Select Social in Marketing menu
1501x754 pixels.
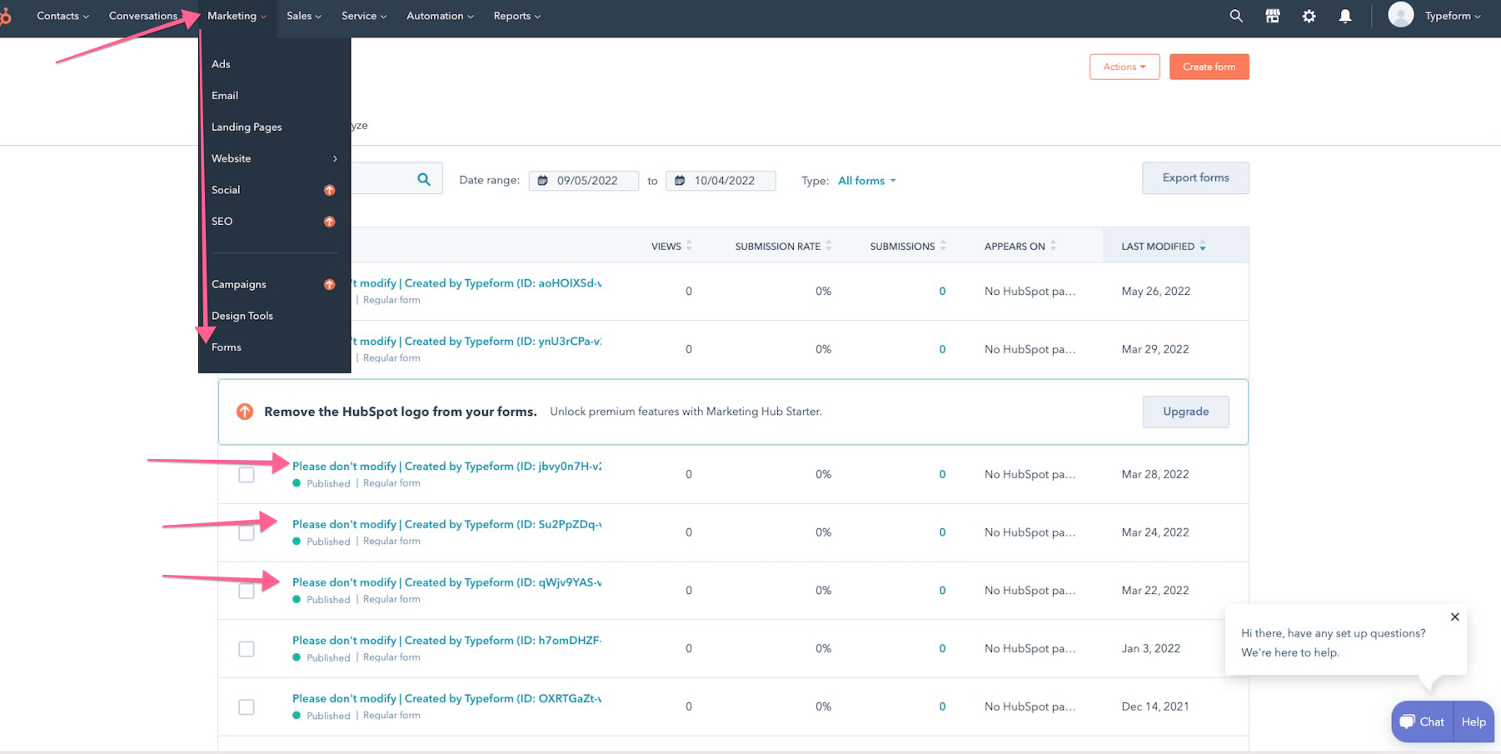pyautogui.click(x=226, y=190)
